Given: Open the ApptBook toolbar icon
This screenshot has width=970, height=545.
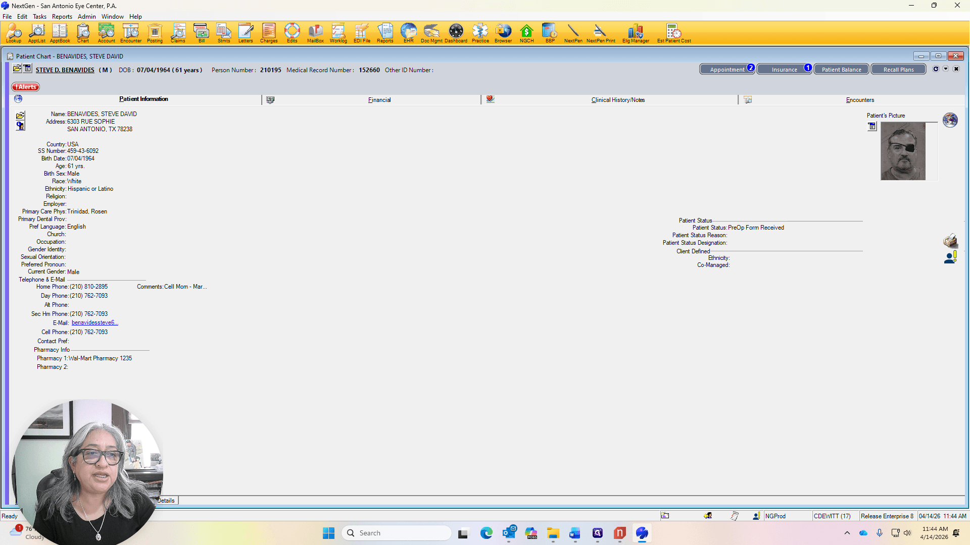Looking at the screenshot, I should [60, 33].
